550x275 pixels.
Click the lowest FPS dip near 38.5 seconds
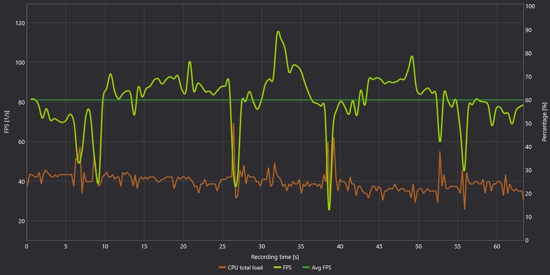click(x=329, y=209)
